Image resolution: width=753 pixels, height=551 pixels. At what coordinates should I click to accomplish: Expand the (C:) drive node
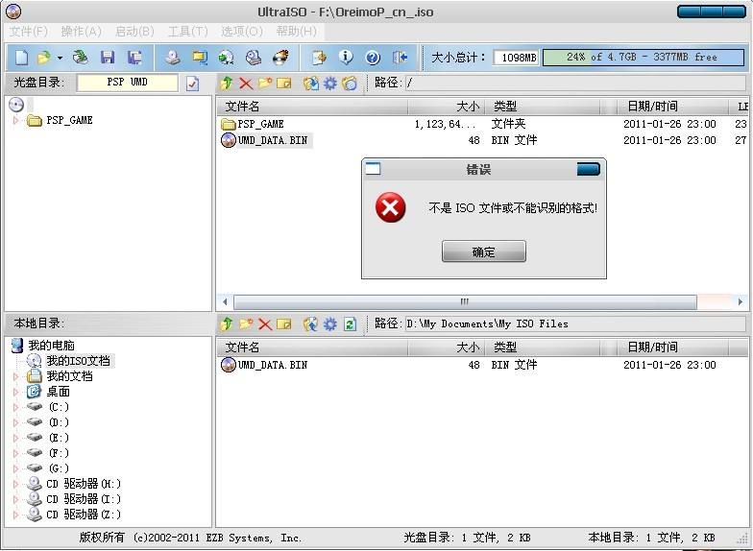(15, 407)
